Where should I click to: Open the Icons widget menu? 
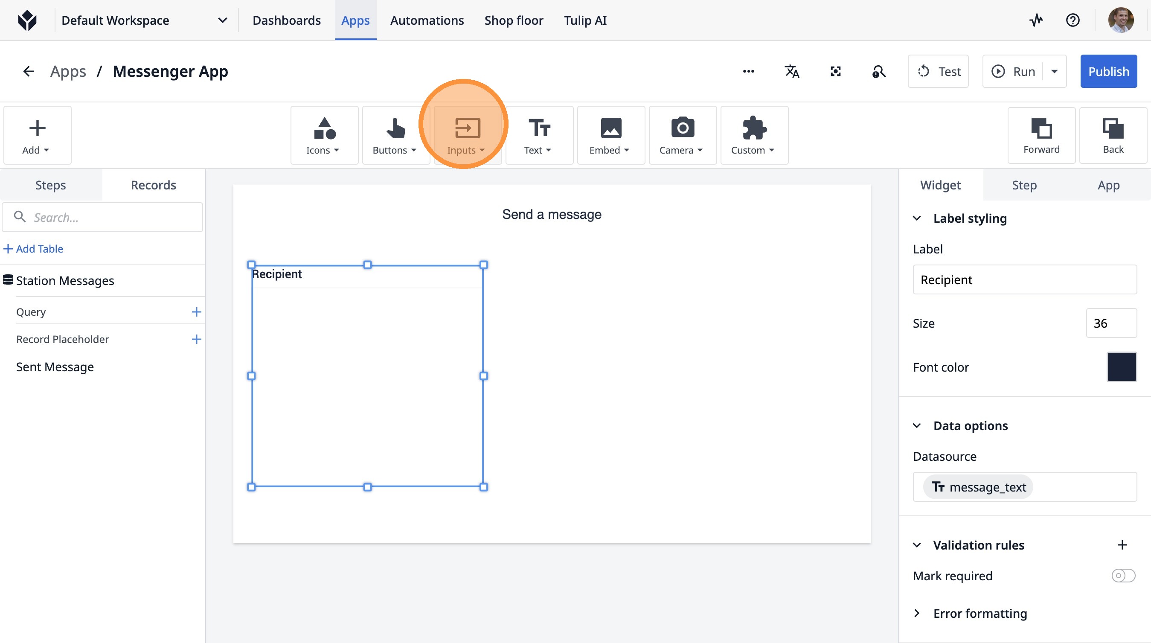(x=323, y=135)
